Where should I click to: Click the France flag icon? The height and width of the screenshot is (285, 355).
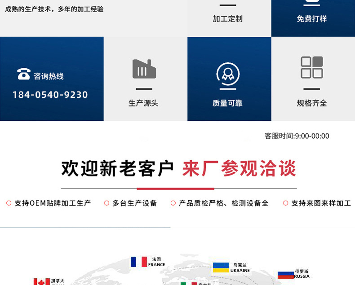(x=139, y=262)
